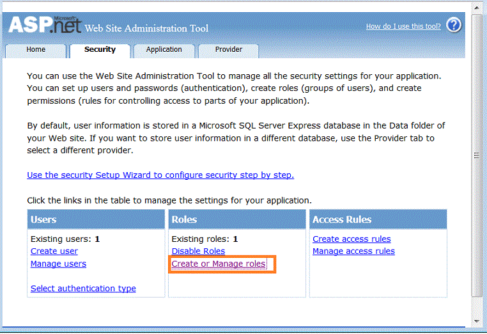
Task: Click Create access rules link
Action: click(x=352, y=239)
